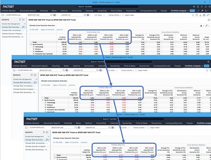The height and width of the screenshot is (160, 211).
Task: Open the user profile icon in the April 2024 window
Action: click(202, 7)
